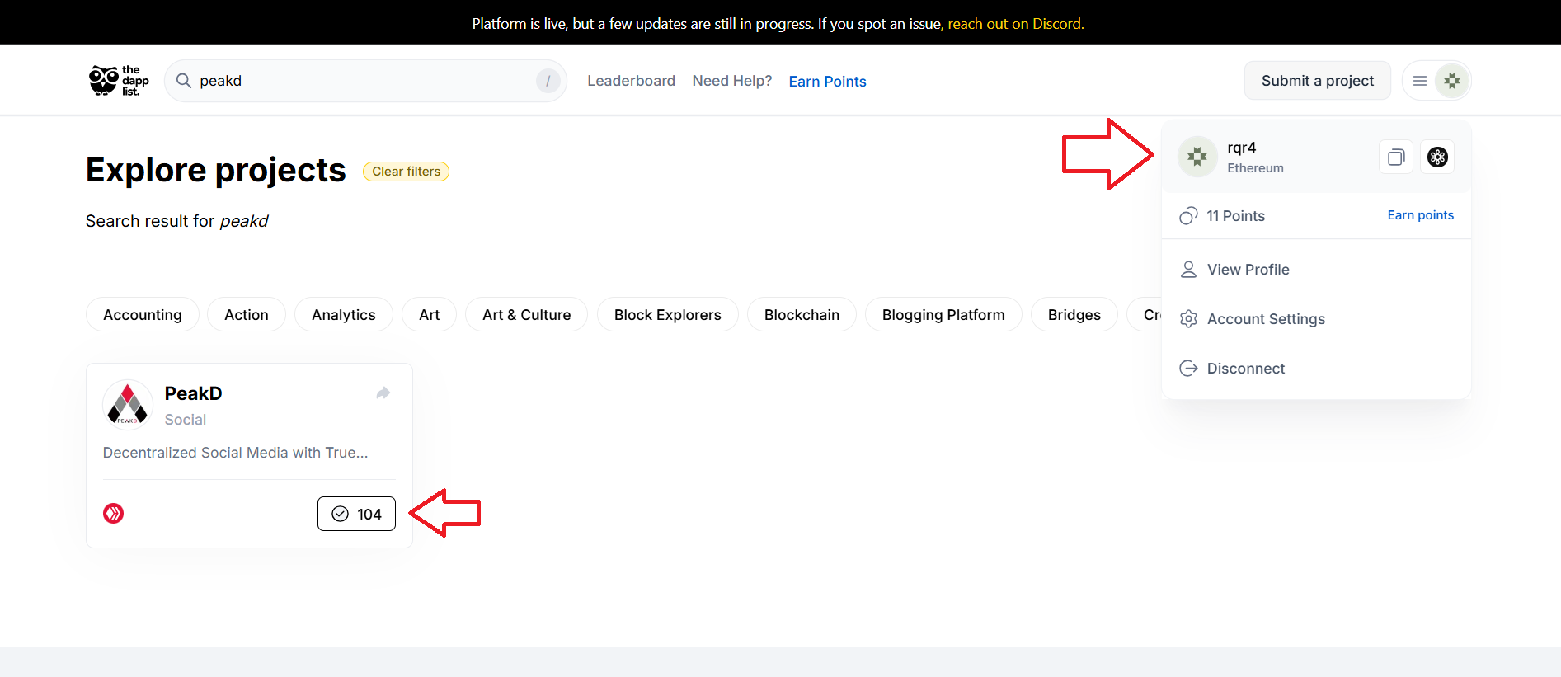Screen dimensions: 1561x677
Task: Open the PeakD project logo
Action: point(128,405)
